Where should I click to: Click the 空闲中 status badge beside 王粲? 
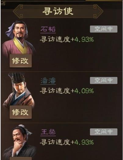(x=103, y=132)
